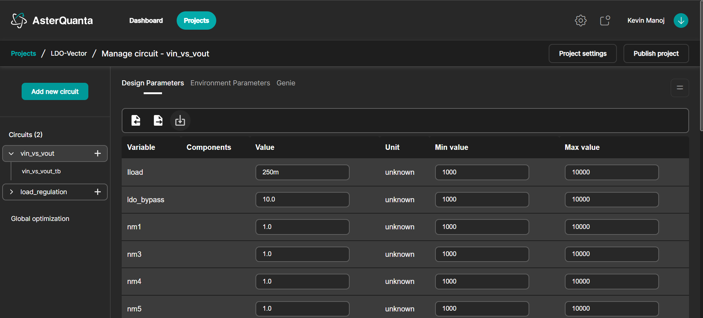Click the collapse panel icon at top right
The height and width of the screenshot is (318, 703).
680,88
